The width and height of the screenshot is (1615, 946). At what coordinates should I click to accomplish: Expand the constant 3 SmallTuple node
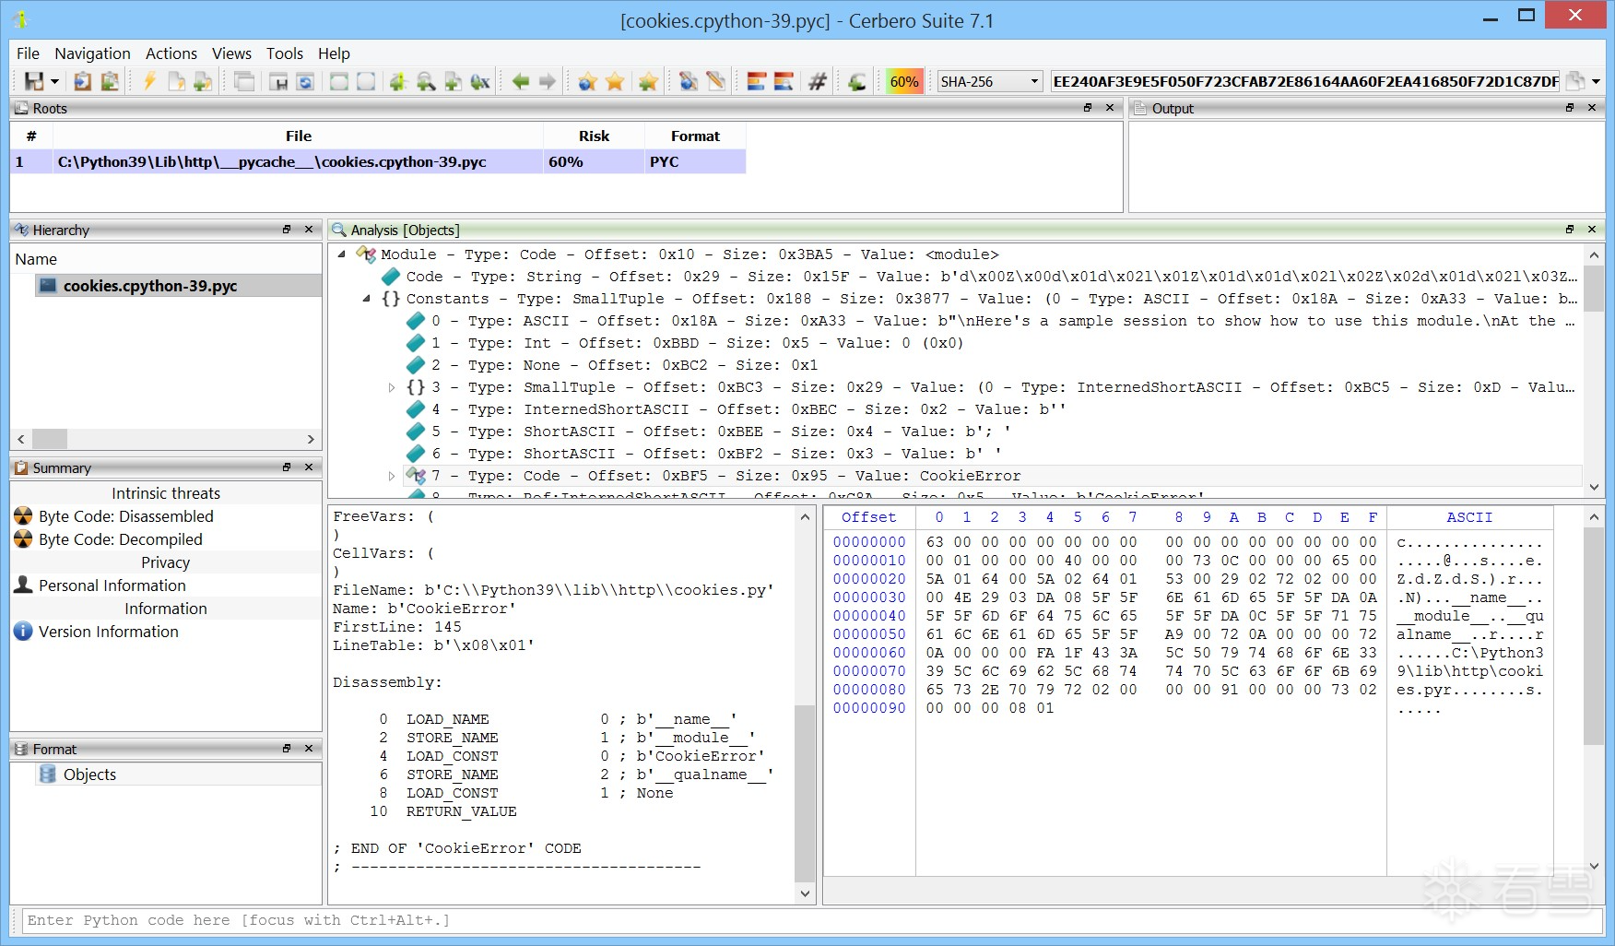(392, 387)
